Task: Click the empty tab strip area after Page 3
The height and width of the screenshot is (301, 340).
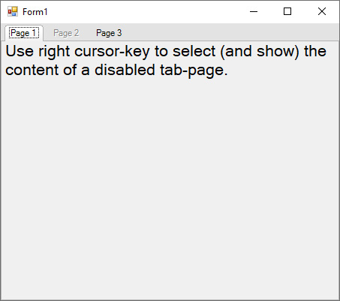Action: pos(231,32)
